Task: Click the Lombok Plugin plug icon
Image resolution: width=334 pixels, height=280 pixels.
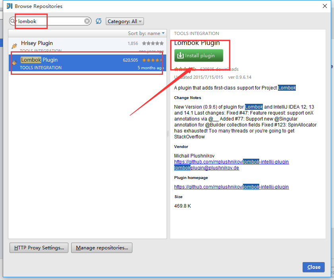Action: pyautogui.click(x=14, y=62)
